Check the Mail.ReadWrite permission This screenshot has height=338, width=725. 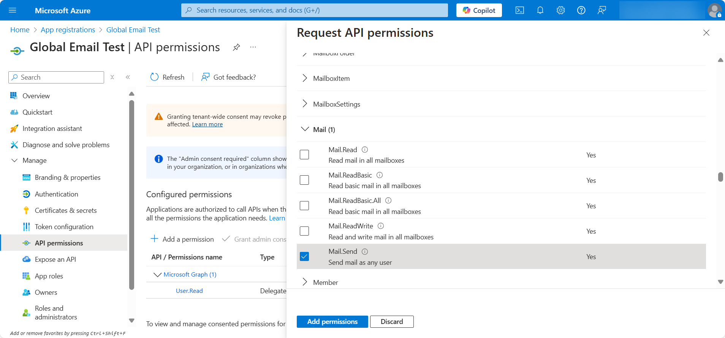tap(304, 231)
